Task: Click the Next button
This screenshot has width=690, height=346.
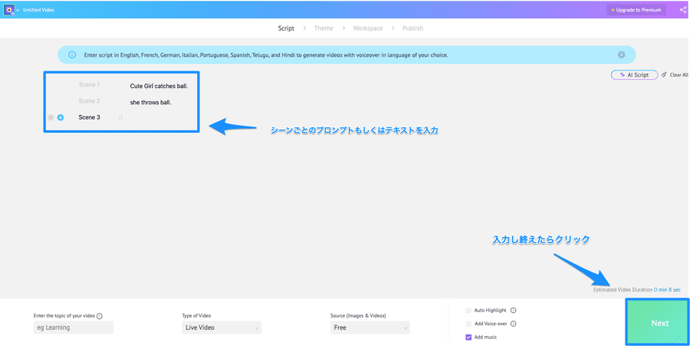Action: click(x=658, y=323)
